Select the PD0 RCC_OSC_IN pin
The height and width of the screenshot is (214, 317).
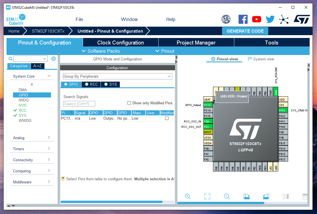[x=208, y=121]
